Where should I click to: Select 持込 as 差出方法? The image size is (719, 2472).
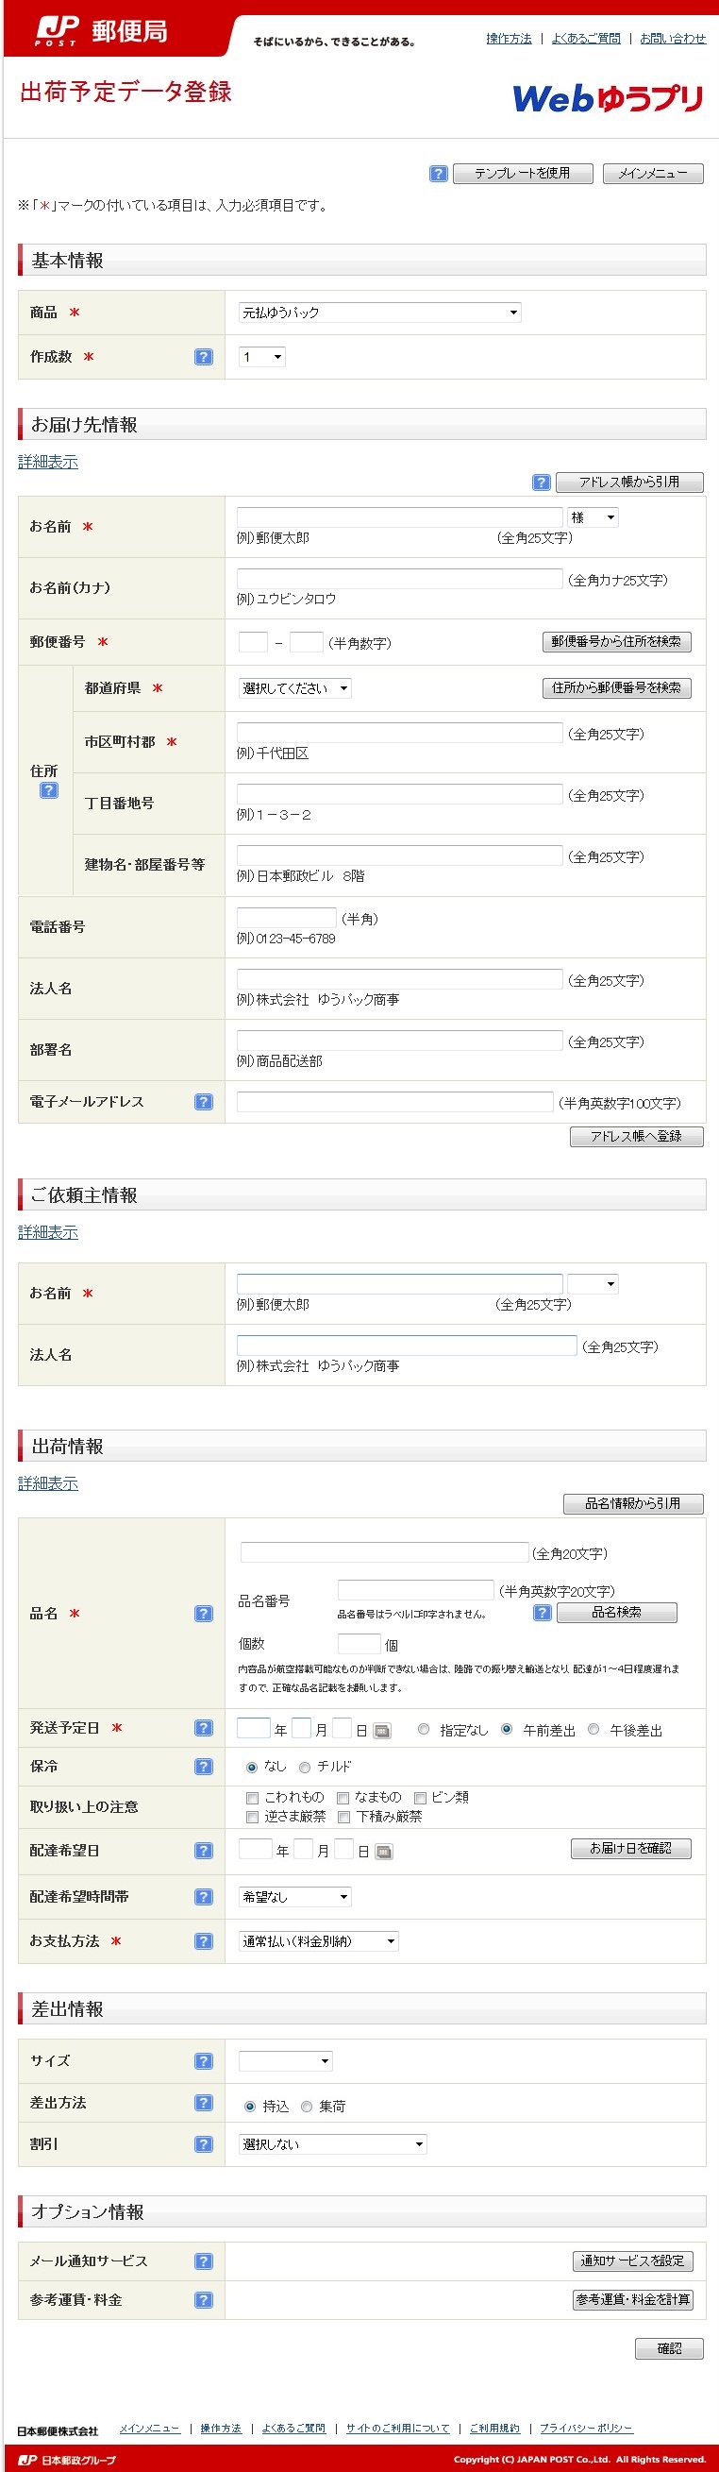[250, 2107]
